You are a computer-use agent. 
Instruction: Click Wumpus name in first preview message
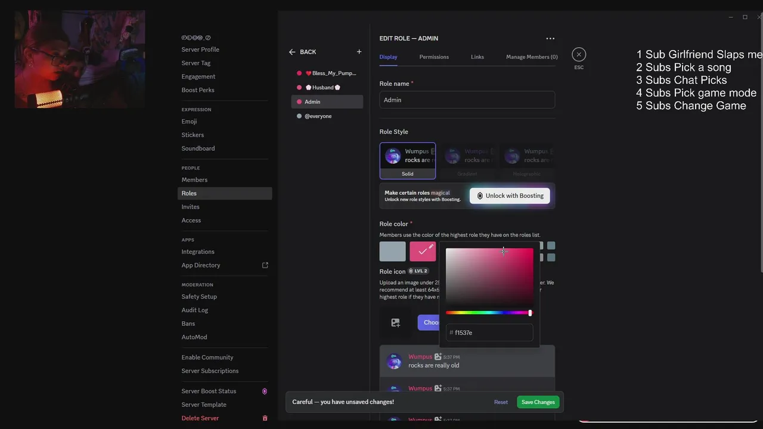click(x=420, y=357)
